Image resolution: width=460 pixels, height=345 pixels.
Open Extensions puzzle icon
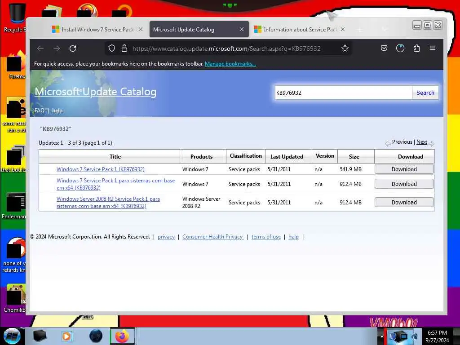tap(416, 48)
